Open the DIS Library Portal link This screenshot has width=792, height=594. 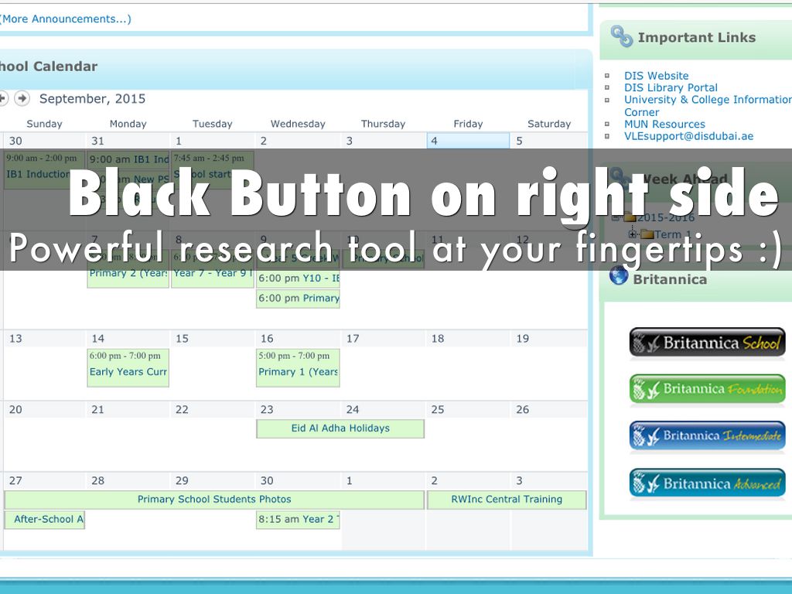(x=671, y=87)
